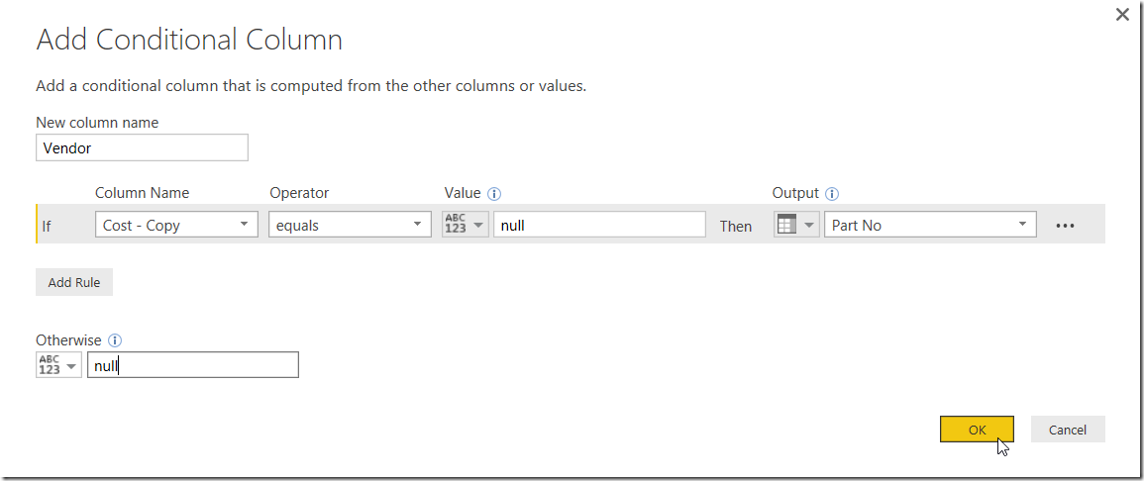
Task: Click the small arrow beside the Output table icon
Action: point(808,226)
